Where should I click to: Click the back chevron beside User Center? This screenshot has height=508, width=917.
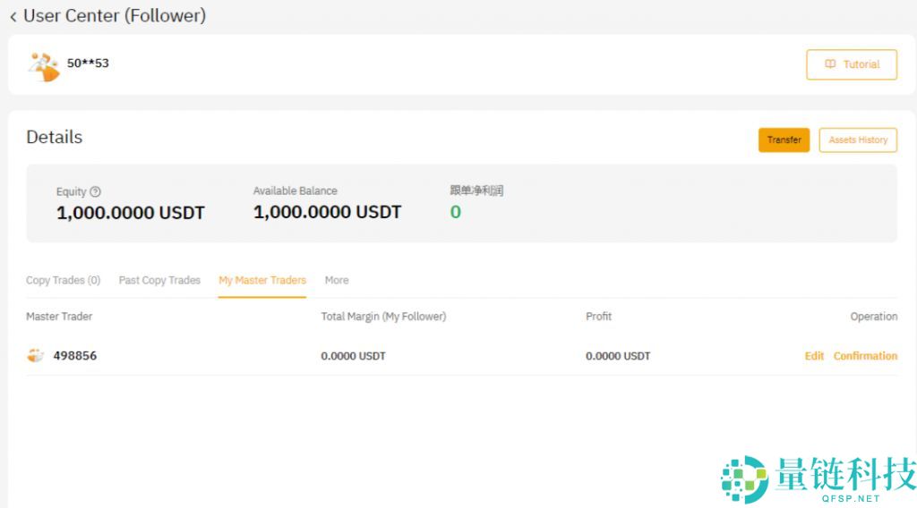[x=13, y=16]
